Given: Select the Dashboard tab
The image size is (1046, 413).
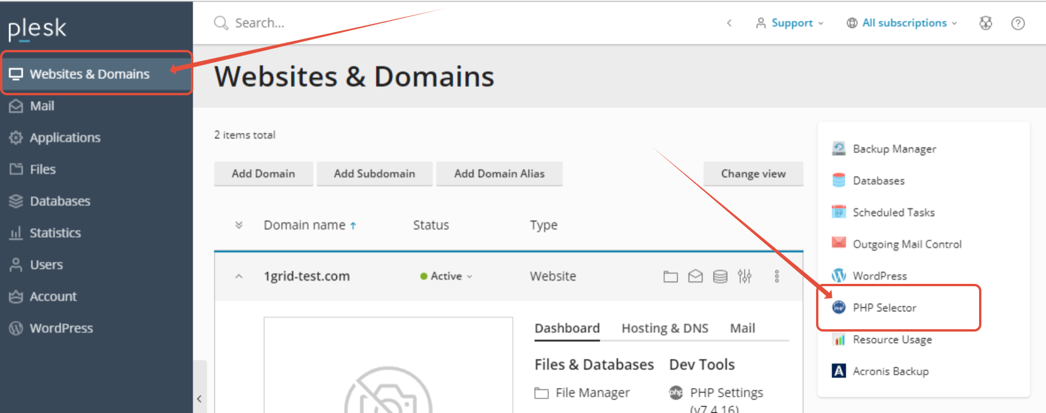Looking at the screenshot, I should click(x=567, y=329).
